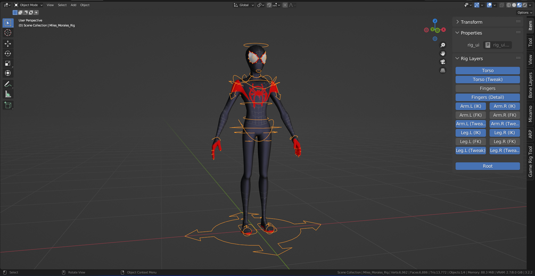Toggle viewport overlays display

pos(489,5)
